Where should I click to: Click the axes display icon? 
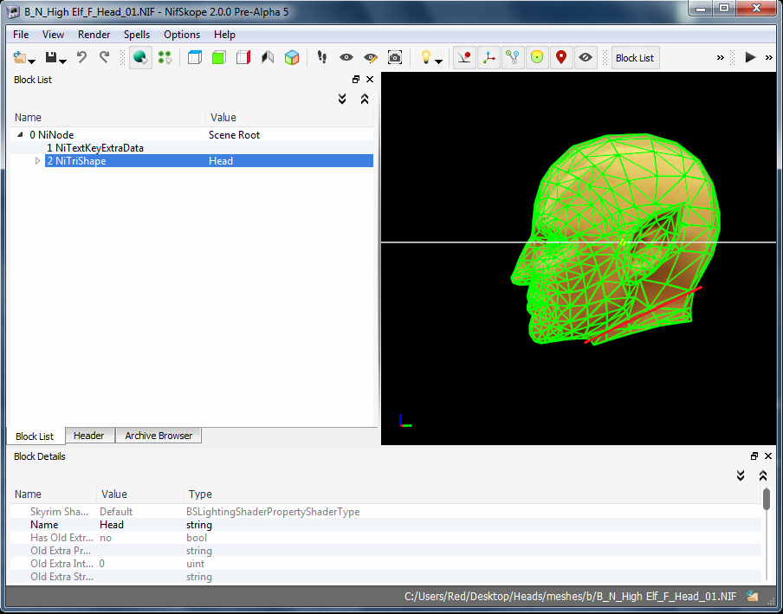489,58
